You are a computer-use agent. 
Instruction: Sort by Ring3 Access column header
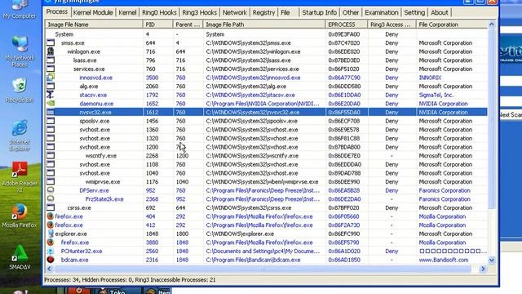391,24
